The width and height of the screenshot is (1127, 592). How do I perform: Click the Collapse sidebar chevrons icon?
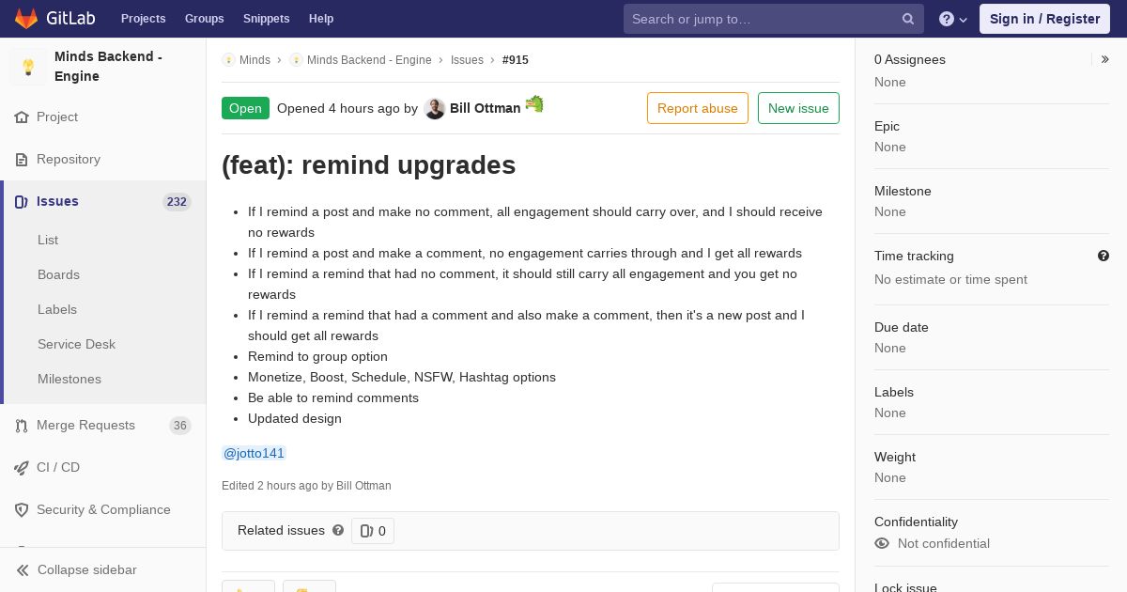pyautogui.click(x=23, y=570)
